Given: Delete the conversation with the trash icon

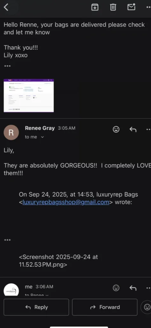Looking at the screenshot, I should click(x=113, y=7).
